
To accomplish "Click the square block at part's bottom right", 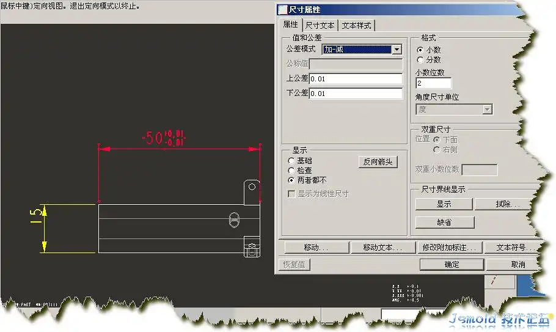I will click(x=251, y=246).
